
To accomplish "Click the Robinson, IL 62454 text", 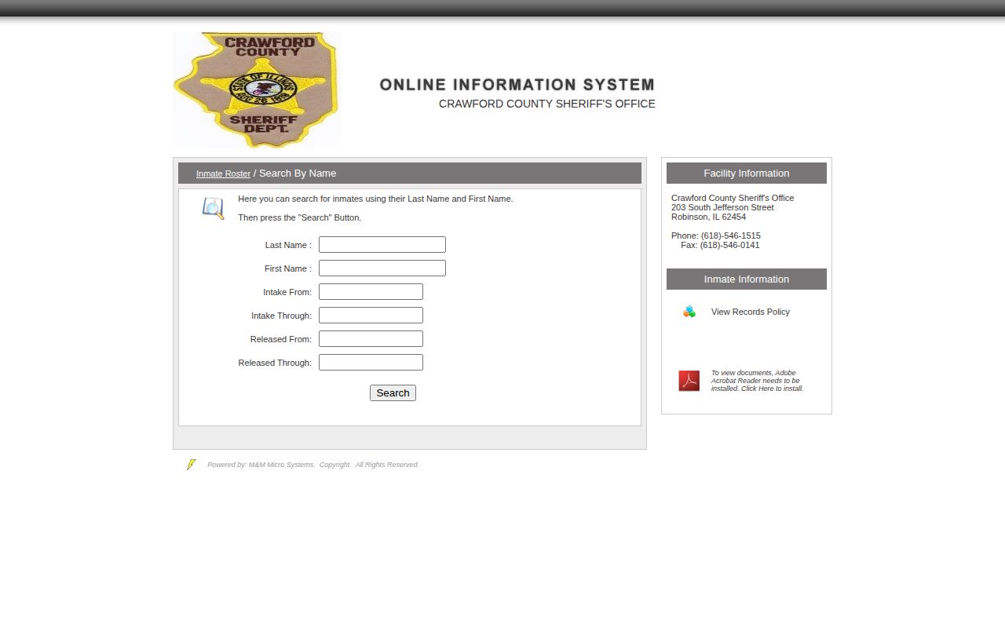I will tap(708, 217).
